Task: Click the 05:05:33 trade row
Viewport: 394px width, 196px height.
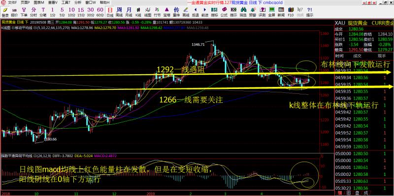Action: [x=364, y=181]
